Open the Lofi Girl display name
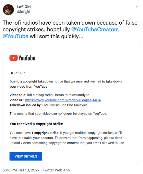 [x=24, y=7]
